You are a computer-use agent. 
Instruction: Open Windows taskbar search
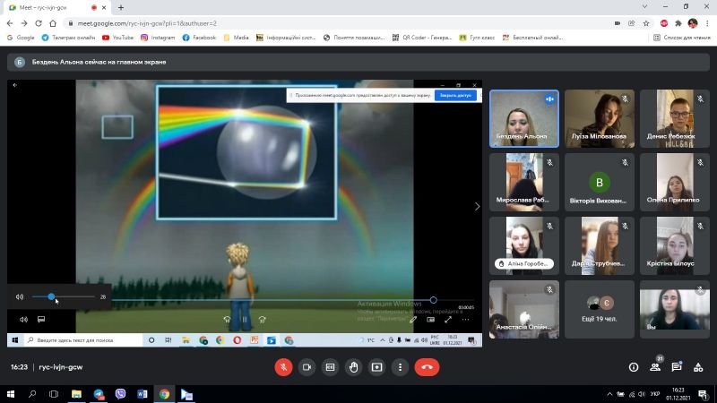(32, 394)
